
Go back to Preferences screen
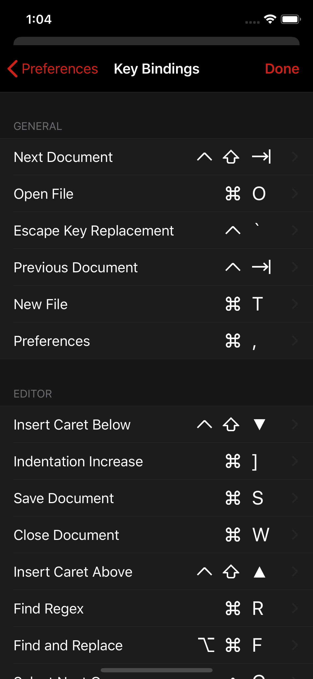(x=60, y=69)
